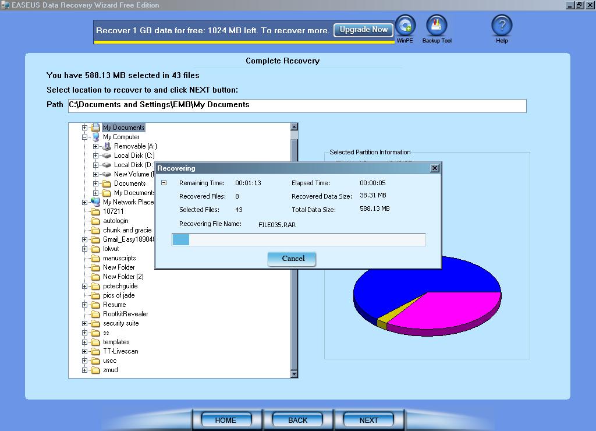Image resolution: width=596 pixels, height=431 pixels.
Task: Click the 00:00:05 elapsed time value
Action: (372, 183)
